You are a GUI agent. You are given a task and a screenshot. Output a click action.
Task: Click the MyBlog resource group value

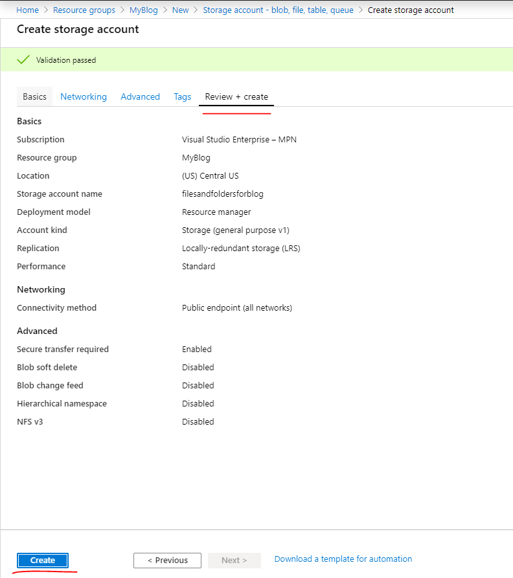point(196,158)
